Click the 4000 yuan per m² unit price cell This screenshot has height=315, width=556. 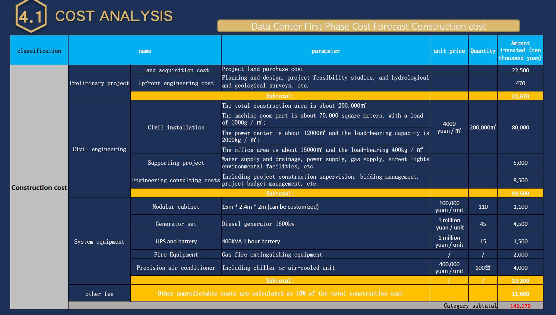click(x=449, y=127)
